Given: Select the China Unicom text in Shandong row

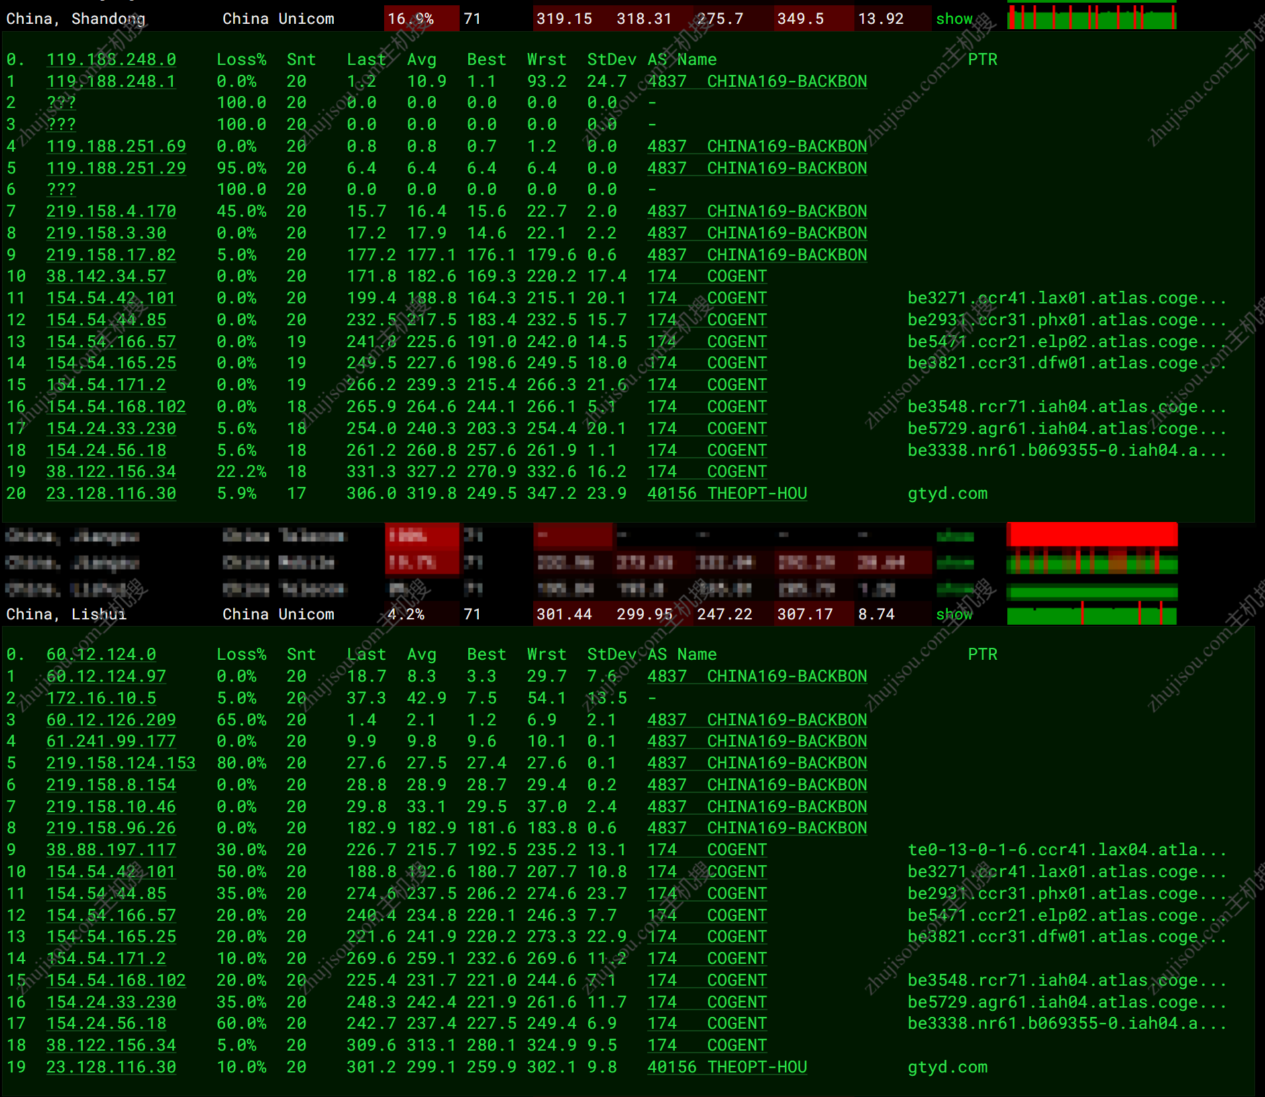Looking at the screenshot, I should [278, 19].
